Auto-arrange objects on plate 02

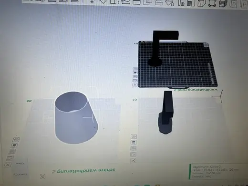pyautogui.click(x=12, y=152)
